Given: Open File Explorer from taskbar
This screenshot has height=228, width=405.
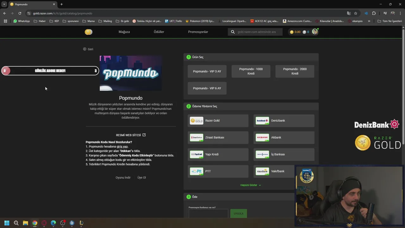Looking at the screenshot, I should (x=25, y=223).
